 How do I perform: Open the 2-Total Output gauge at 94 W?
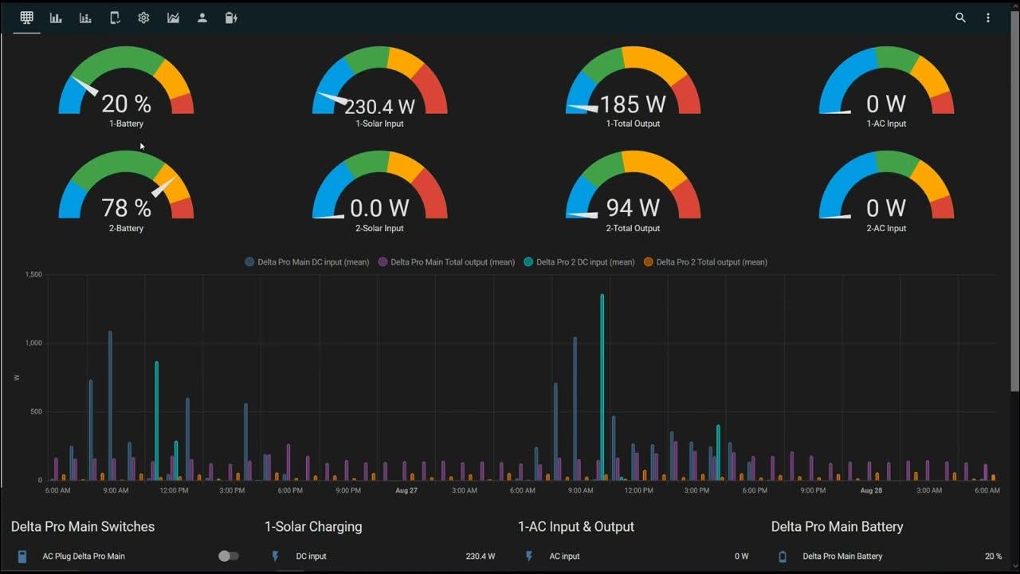pyautogui.click(x=633, y=191)
